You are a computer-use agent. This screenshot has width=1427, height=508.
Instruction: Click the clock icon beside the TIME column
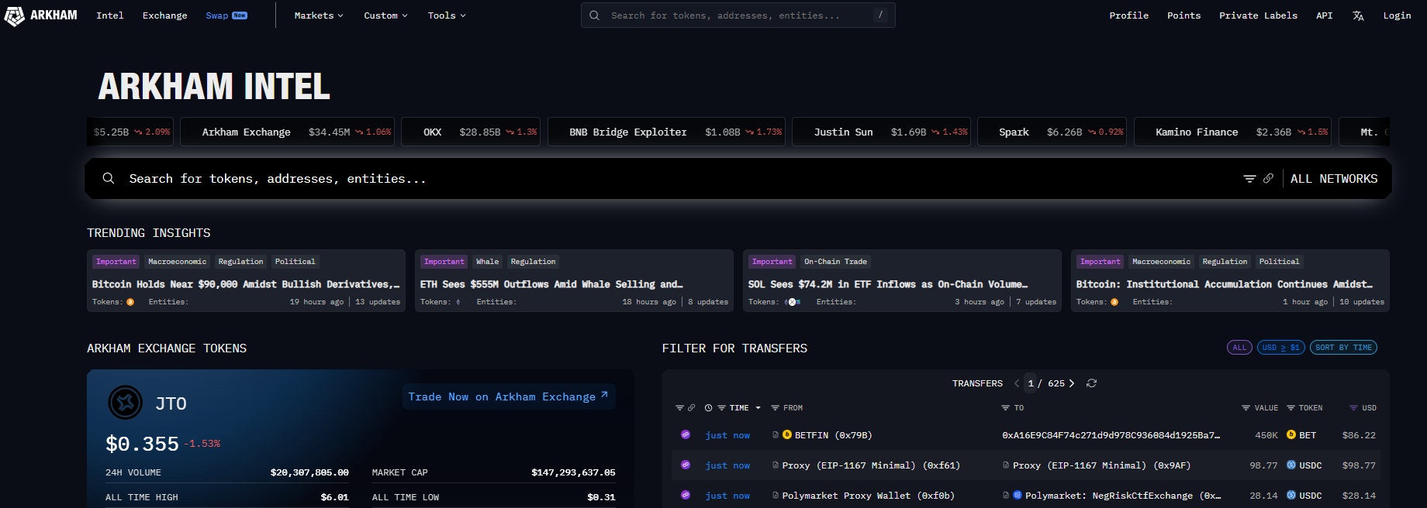708,408
